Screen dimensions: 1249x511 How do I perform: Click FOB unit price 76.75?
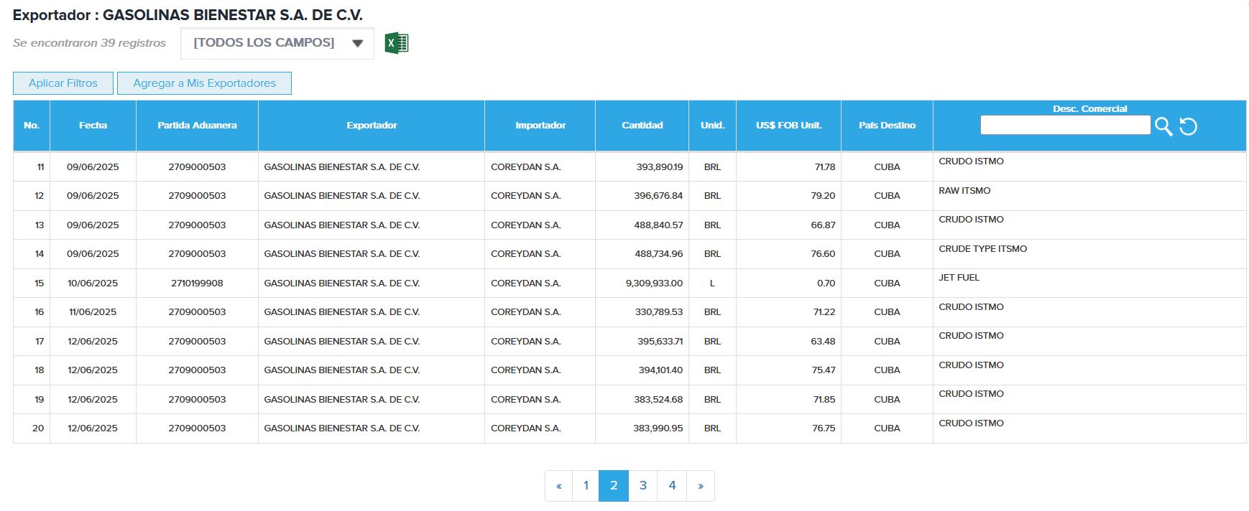point(824,428)
